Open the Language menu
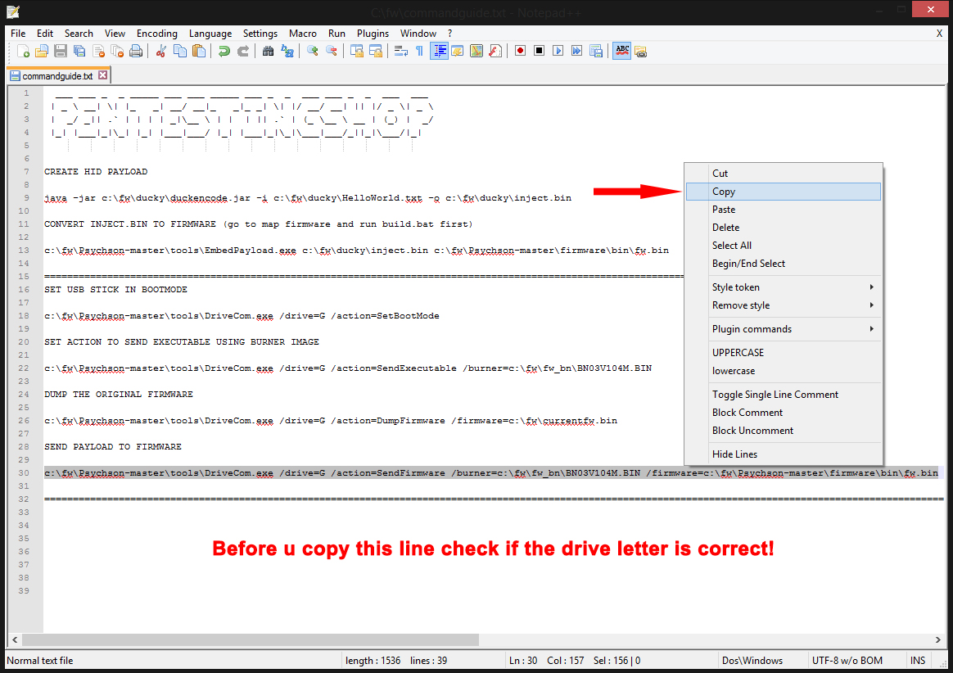Screen dimensions: 953x673 tap(210, 34)
